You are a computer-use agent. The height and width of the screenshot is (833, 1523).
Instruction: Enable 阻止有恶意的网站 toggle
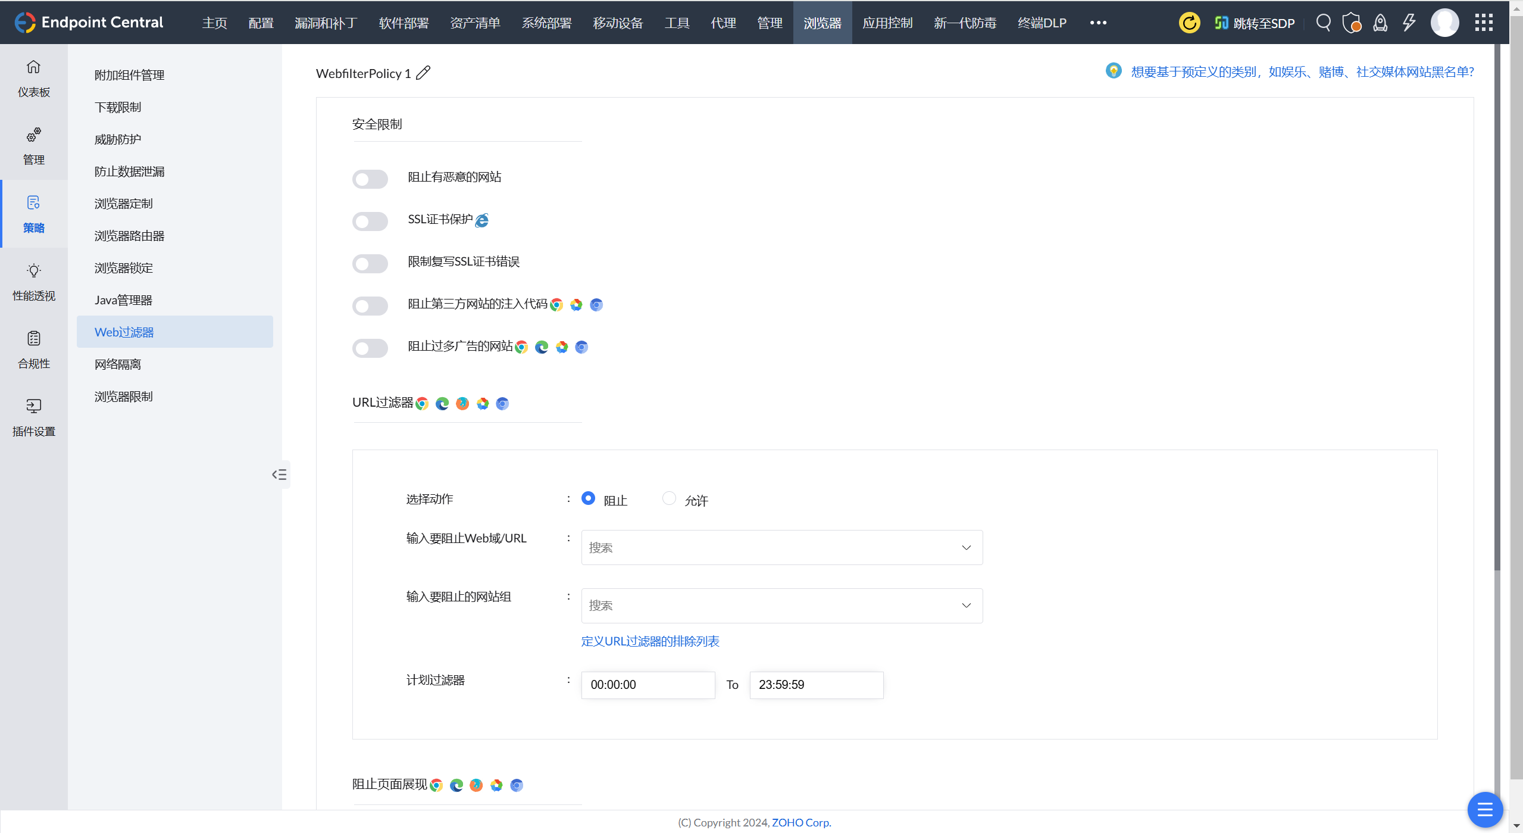click(x=370, y=179)
